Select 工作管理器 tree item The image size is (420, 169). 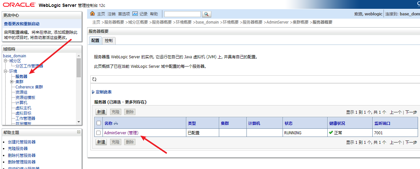25,118
